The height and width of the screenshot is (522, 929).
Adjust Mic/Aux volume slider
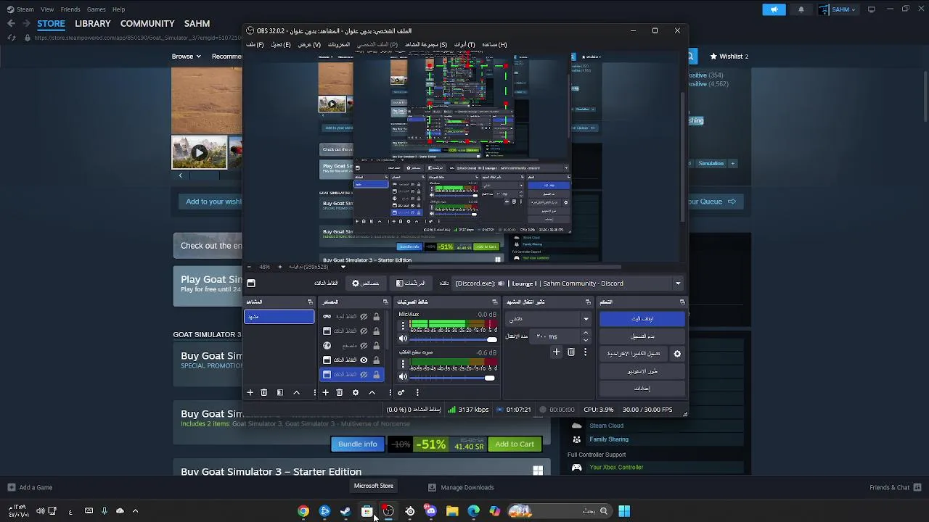point(453,339)
